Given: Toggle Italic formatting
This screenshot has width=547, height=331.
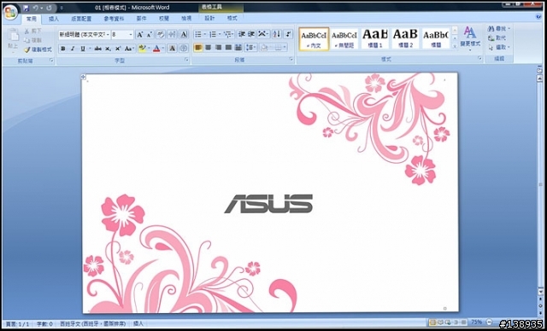Looking at the screenshot, I should (x=73, y=49).
